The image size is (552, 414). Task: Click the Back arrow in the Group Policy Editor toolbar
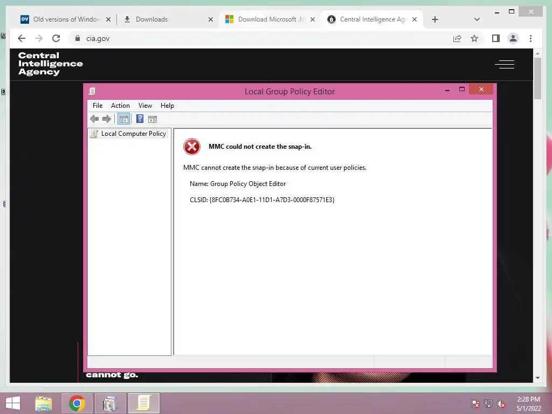pos(94,119)
